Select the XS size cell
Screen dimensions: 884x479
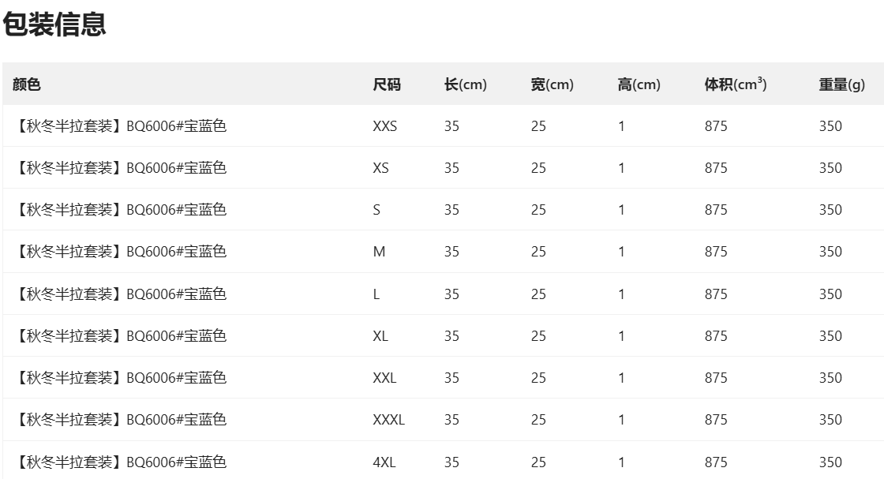(x=381, y=168)
